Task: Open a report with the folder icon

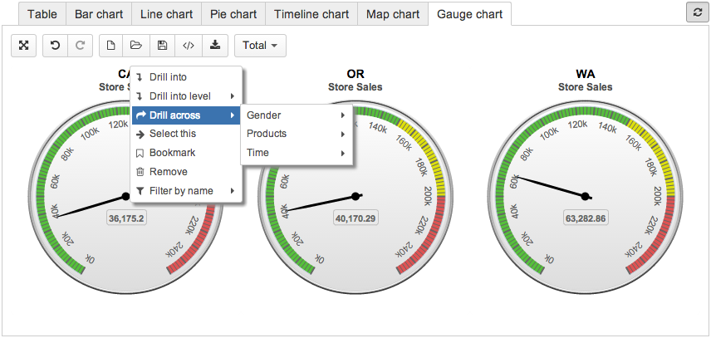Action: pyautogui.click(x=136, y=45)
